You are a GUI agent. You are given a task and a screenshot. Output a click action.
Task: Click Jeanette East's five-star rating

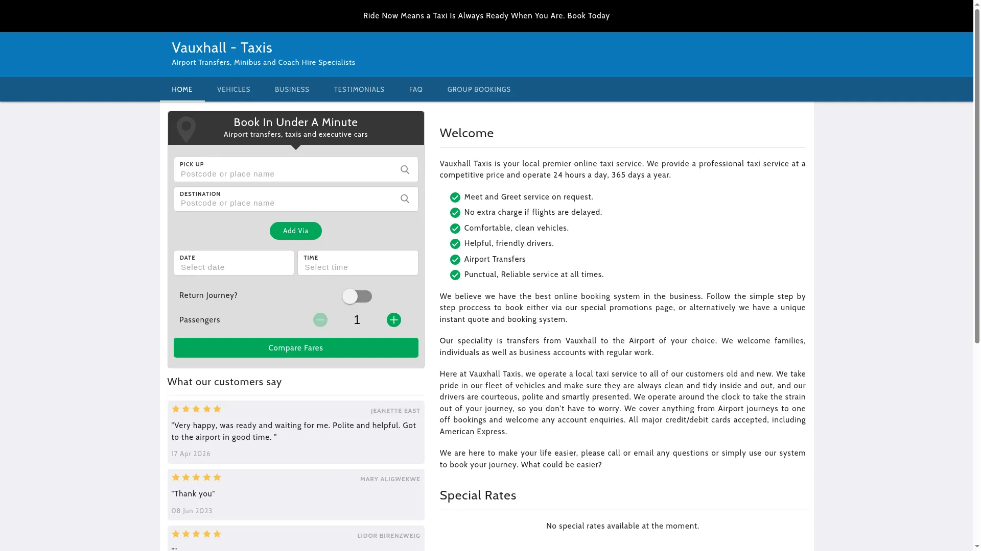(196, 409)
